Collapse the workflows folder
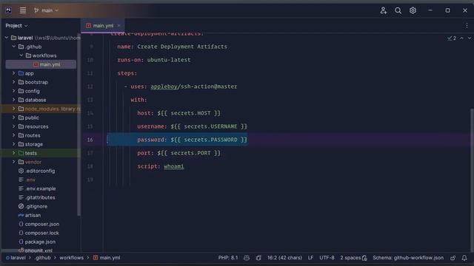The image size is (474, 266). pyautogui.click(x=21, y=55)
